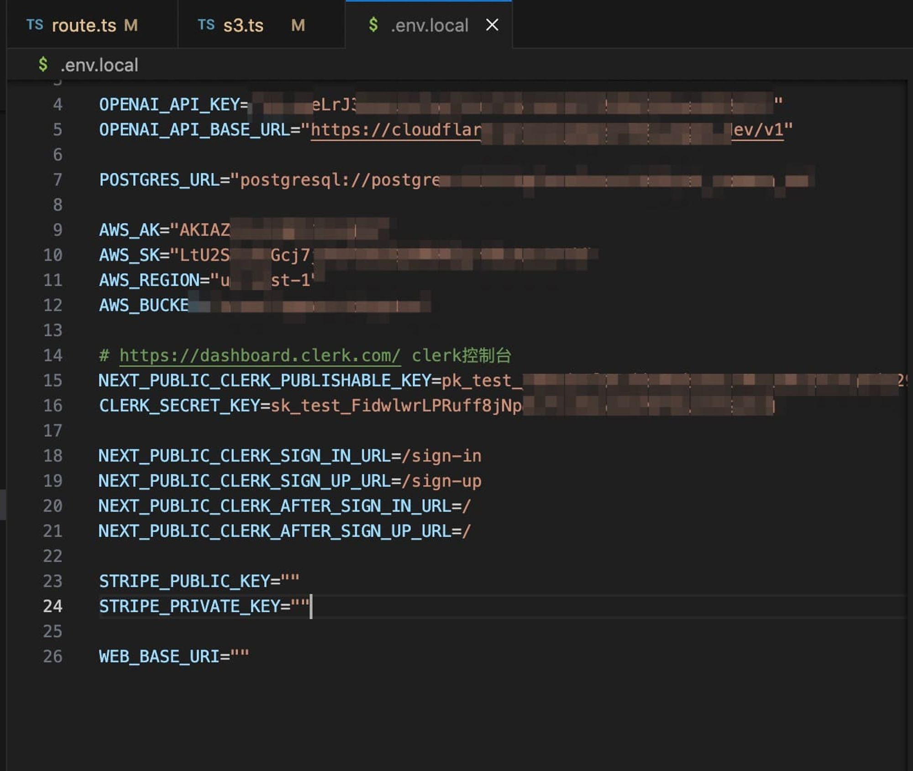Image resolution: width=913 pixels, height=771 pixels.
Task: Click the CLERK_SECRET_KEY variable name
Action: click(179, 405)
